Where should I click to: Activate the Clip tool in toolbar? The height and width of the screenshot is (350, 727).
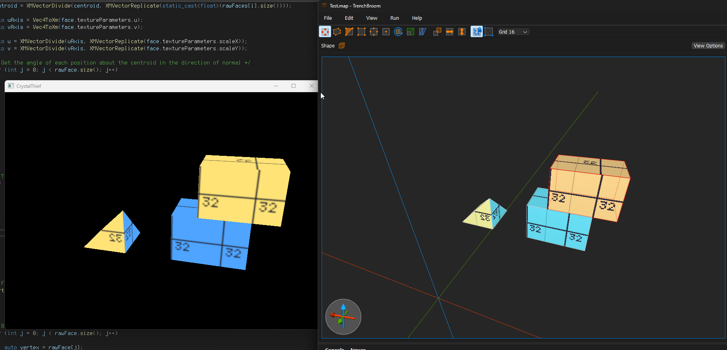pos(349,32)
